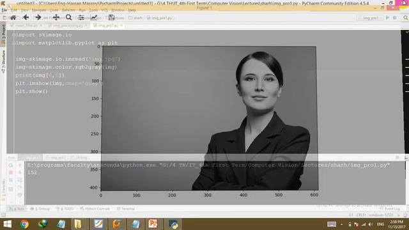Click the Debug bug icon beside Run
The image size is (409, 230).
[x=395, y=18]
